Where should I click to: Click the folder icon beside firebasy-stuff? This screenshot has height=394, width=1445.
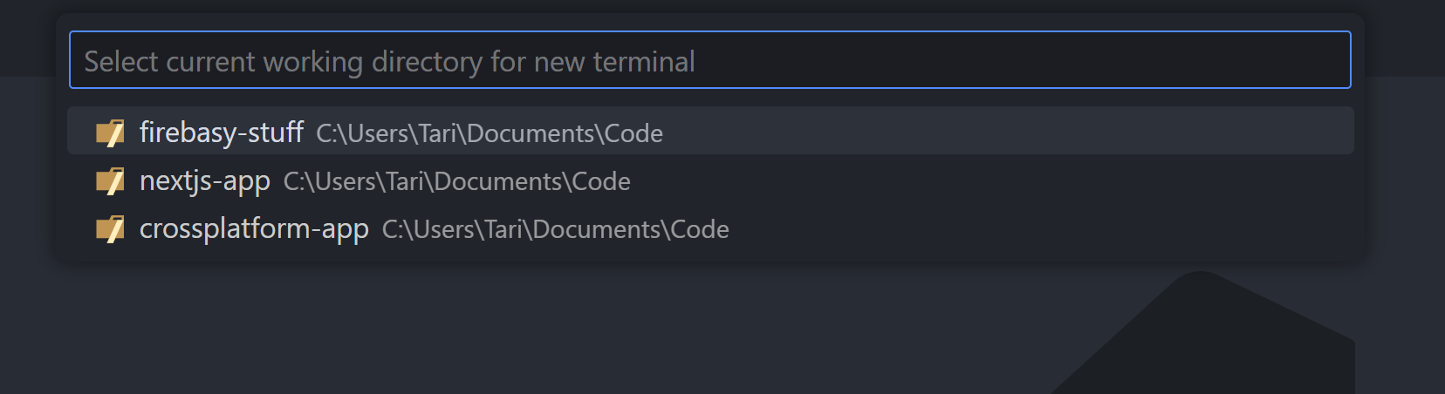coord(110,132)
